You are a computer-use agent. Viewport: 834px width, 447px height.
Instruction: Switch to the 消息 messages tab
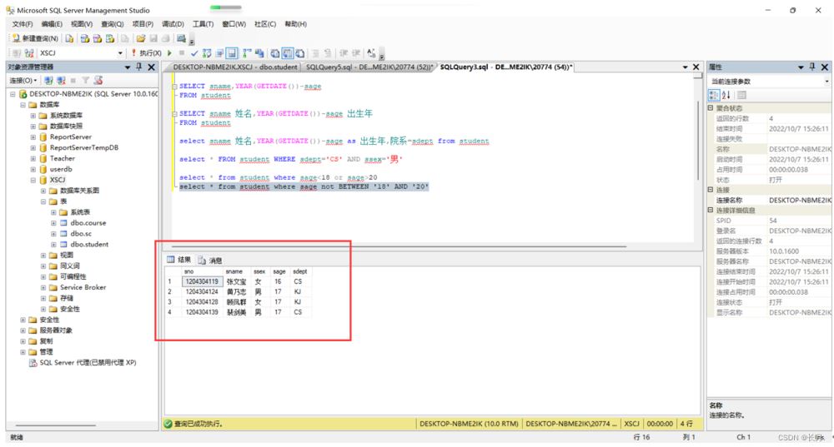point(209,261)
